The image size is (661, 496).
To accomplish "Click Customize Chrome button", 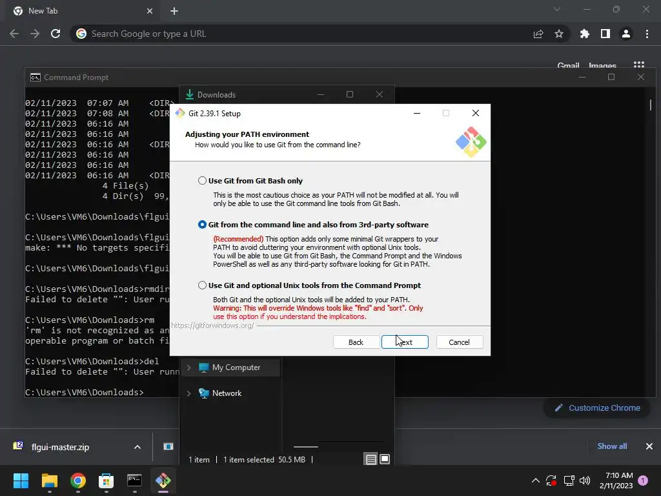I will [597, 408].
